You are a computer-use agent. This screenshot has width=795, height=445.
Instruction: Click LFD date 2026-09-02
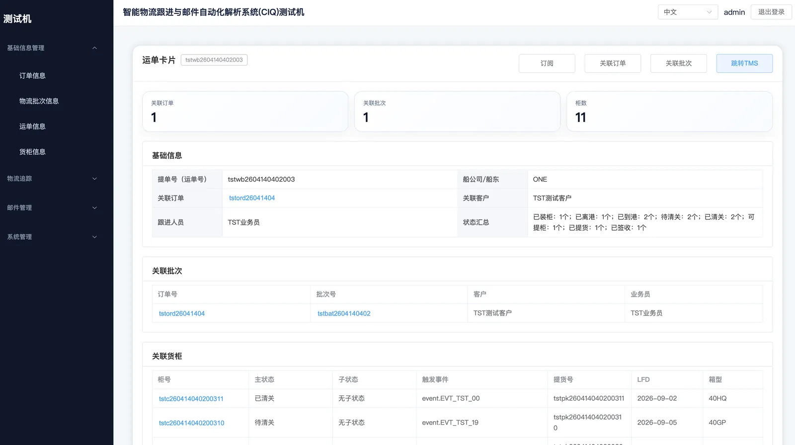pyautogui.click(x=657, y=398)
